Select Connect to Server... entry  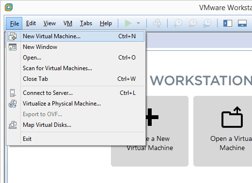pos(76,93)
